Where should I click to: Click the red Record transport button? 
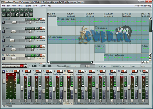22,66
